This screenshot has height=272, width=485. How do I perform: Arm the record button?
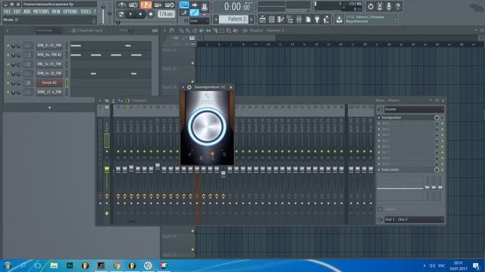pyautogui.click(x=151, y=14)
